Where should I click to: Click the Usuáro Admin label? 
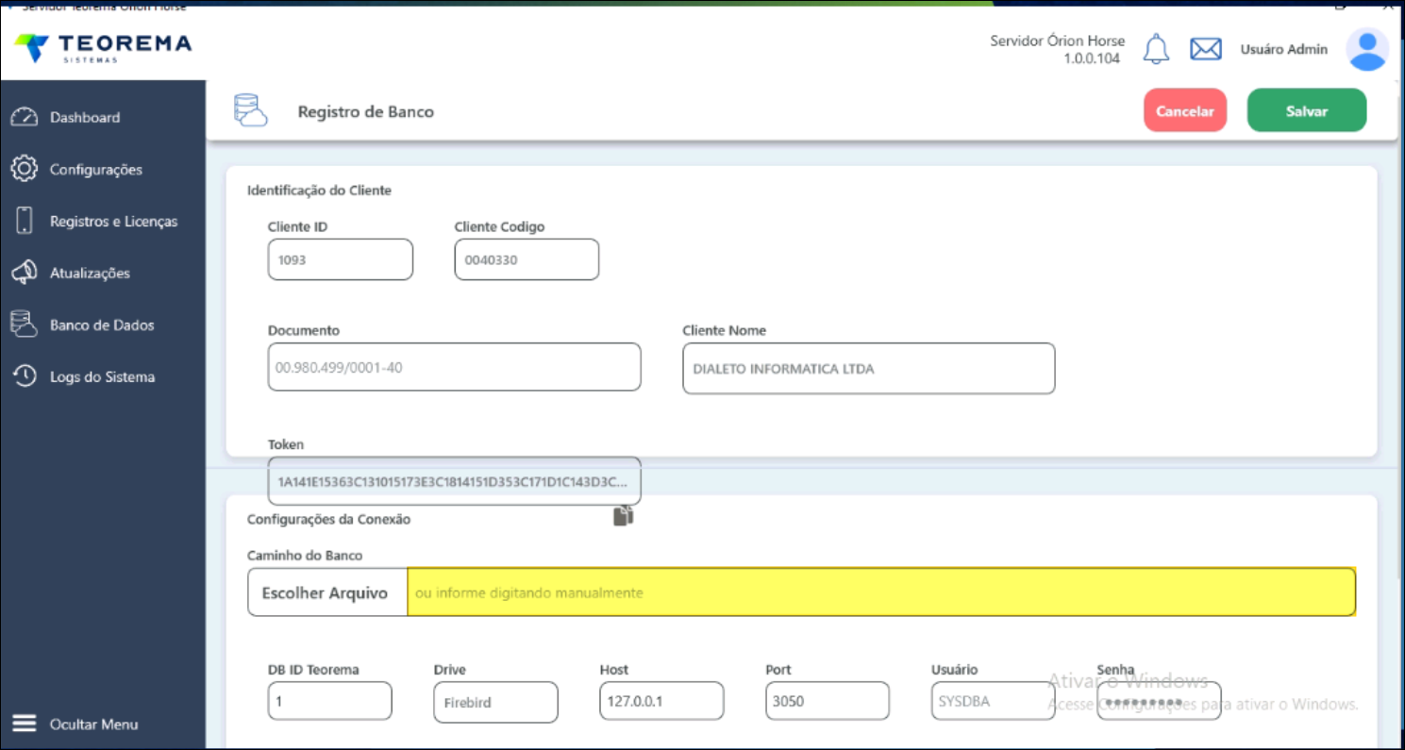tap(1283, 49)
